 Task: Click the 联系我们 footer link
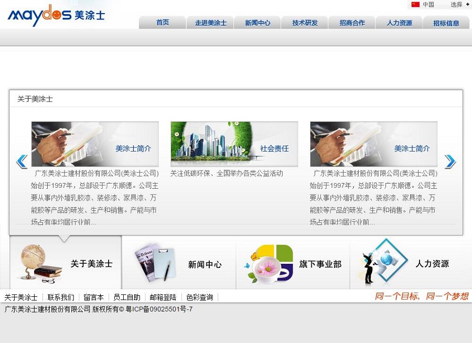tap(61, 297)
